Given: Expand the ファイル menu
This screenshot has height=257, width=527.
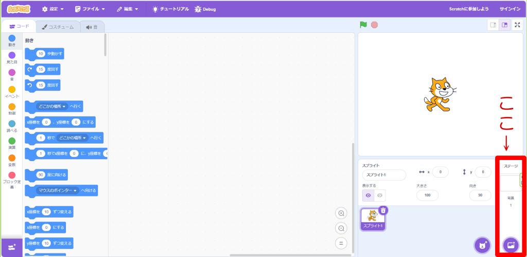Looking at the screenshot, I should pyautogui.click(x=90, y=9).
